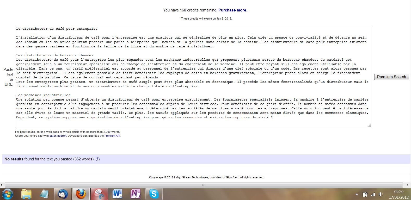Click the horizontal scrollbar right arrow
The image size is (411, 200).
click(x=408, y=185)
